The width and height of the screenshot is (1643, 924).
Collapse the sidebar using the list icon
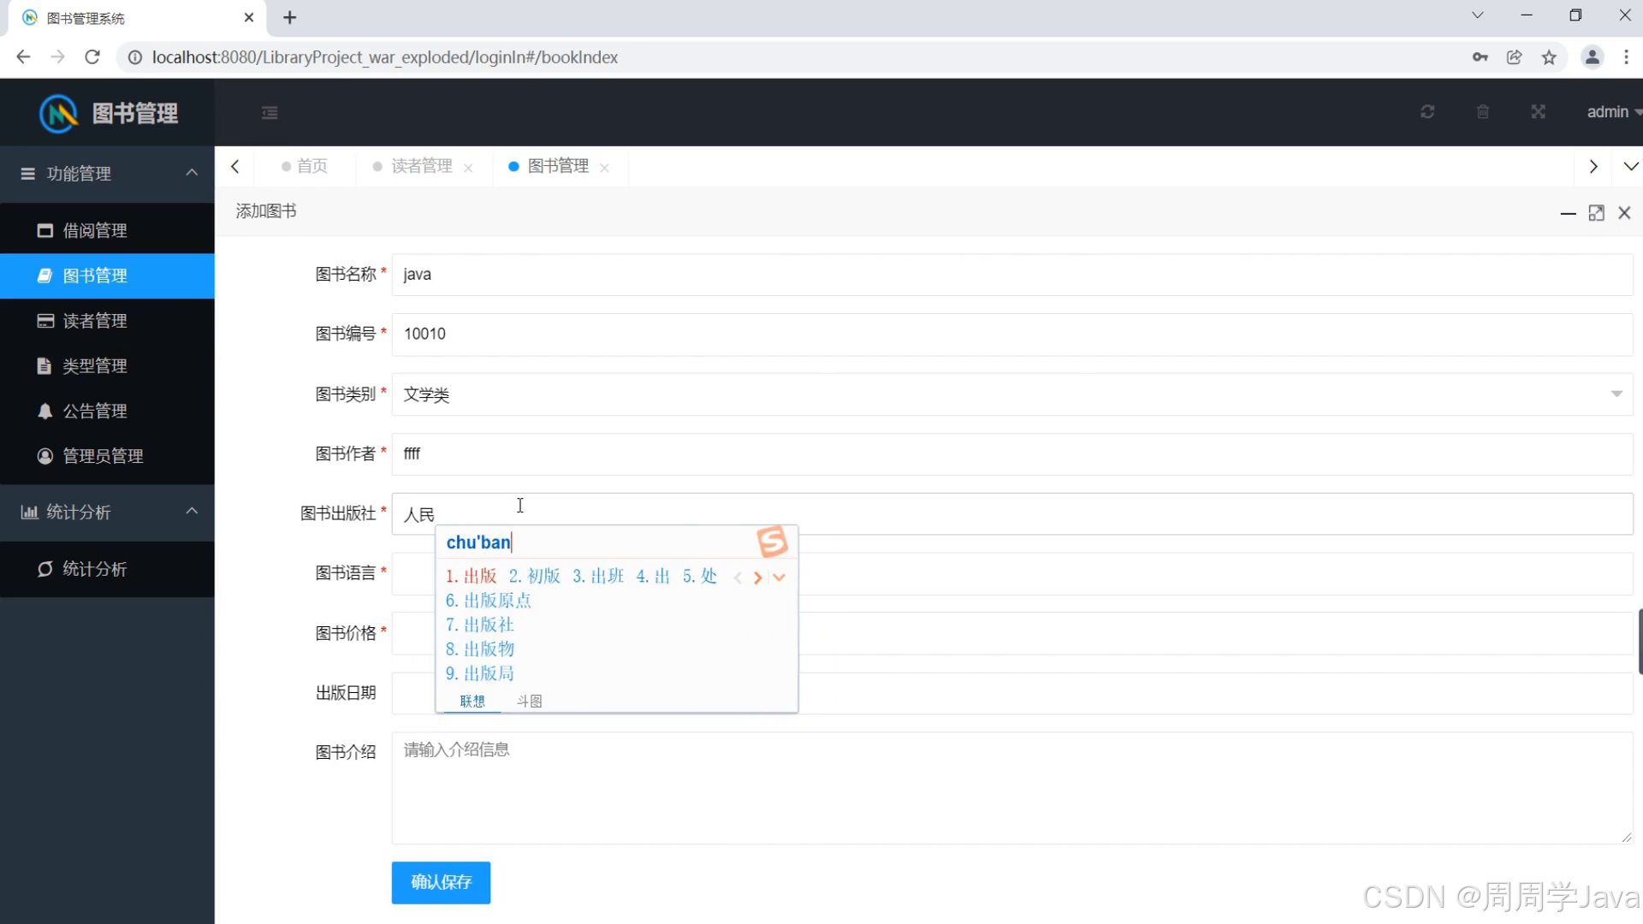270,112
